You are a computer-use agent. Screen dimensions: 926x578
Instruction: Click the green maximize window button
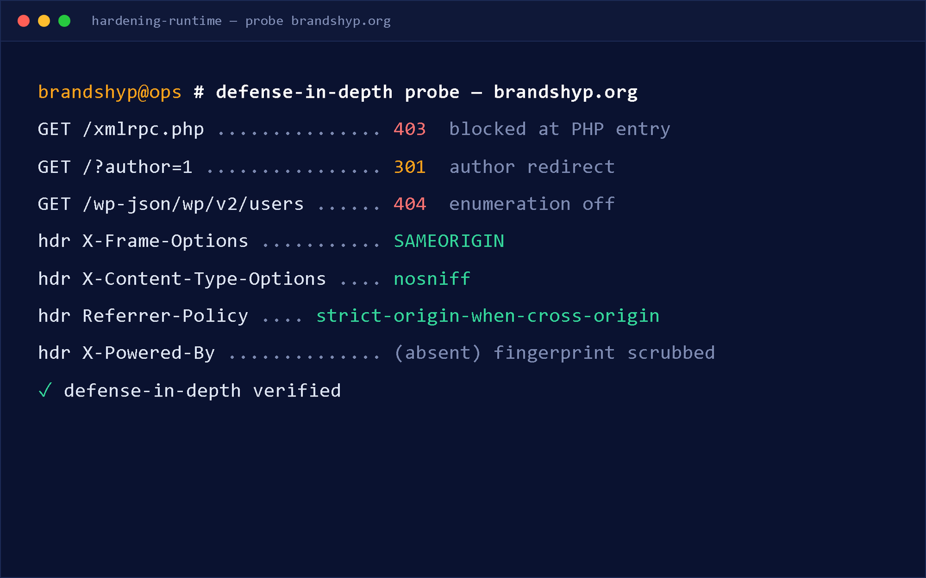[x=64, y=21]
